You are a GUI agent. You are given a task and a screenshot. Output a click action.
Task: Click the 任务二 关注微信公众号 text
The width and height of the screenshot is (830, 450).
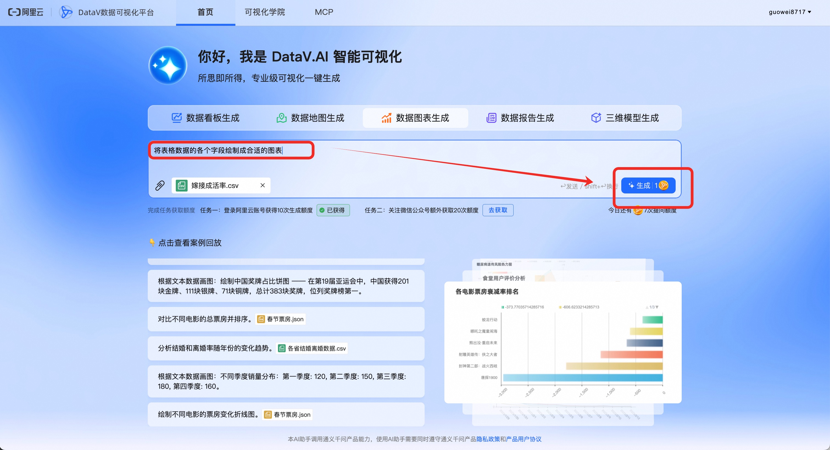click(421, 210)
